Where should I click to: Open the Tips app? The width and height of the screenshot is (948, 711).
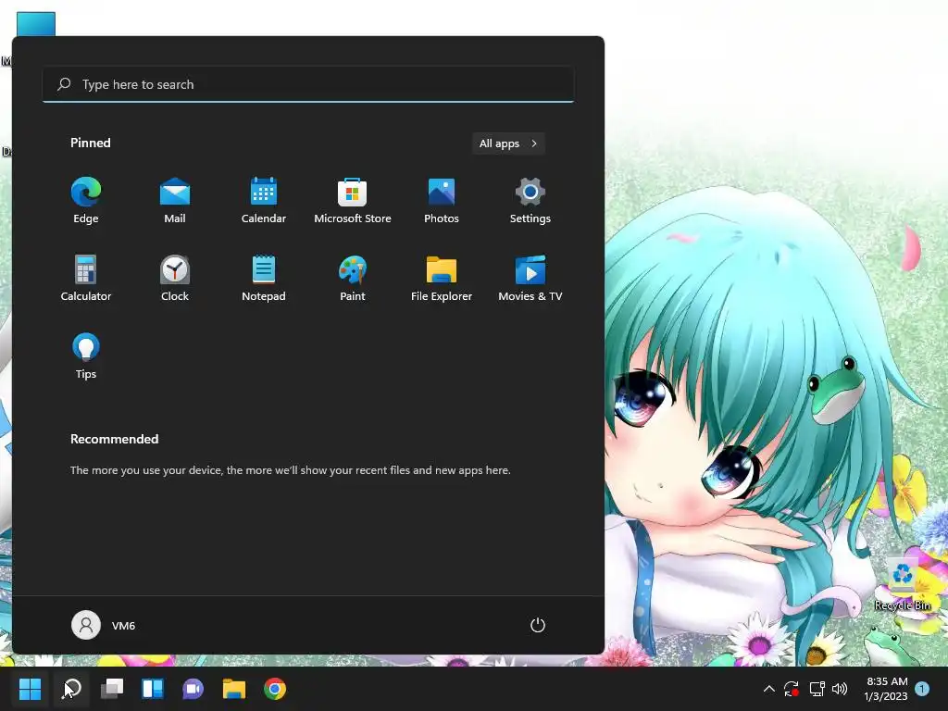(86, 356)
